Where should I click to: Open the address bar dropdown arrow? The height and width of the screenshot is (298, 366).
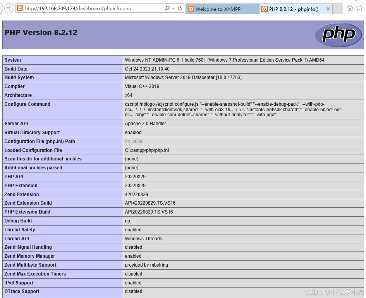pyautogui.click(x=173, y=9)
